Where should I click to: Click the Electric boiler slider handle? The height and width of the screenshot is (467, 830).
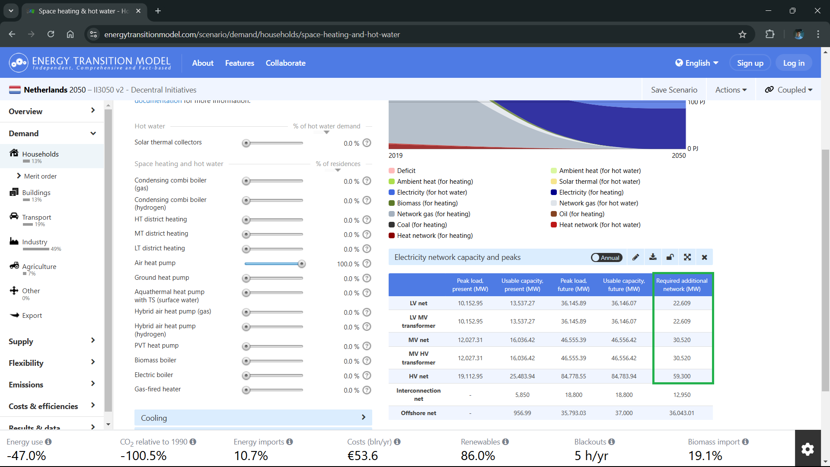pyautogui.click(x=246, y=376)
